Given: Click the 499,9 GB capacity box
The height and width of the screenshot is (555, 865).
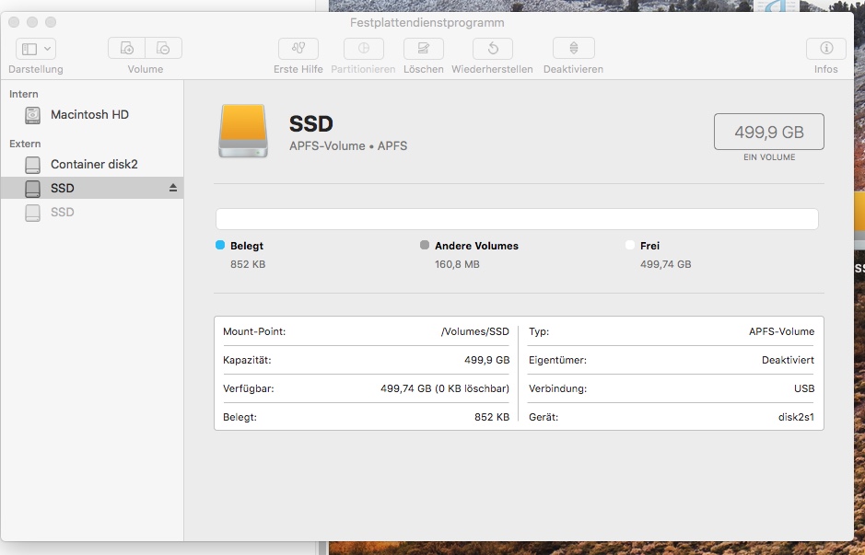Looking at the screenshot, I should (768, 133).
